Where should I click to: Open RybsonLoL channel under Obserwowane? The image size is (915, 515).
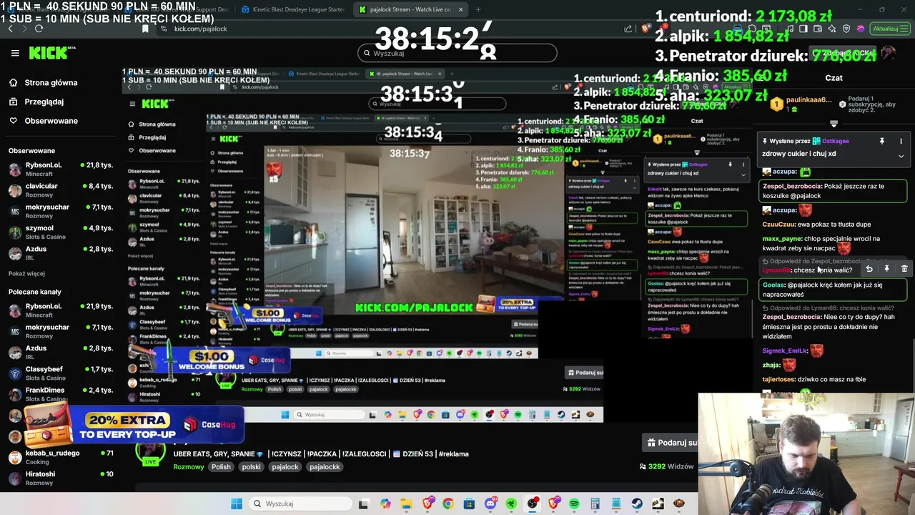click(60, 170)
